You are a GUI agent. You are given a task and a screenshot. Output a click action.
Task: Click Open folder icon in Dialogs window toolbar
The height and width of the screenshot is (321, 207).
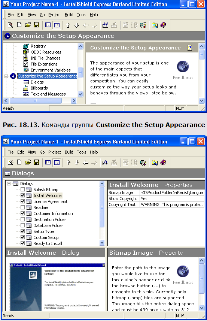point(28,163)
